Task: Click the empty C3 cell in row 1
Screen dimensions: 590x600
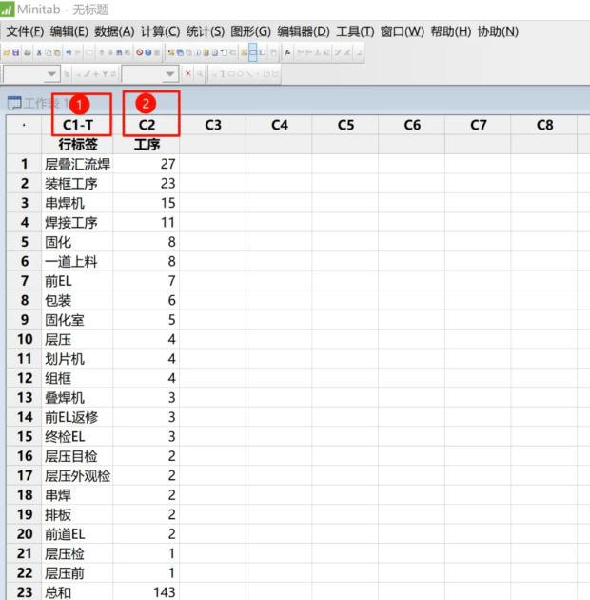Action: pyautogui.click(x=213, y=164)
